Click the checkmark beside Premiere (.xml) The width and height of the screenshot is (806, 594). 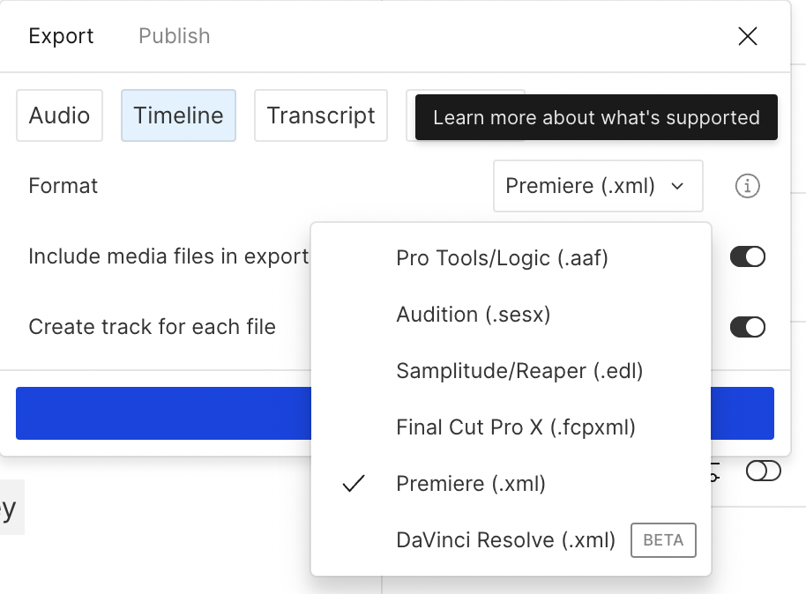[354, 484]
